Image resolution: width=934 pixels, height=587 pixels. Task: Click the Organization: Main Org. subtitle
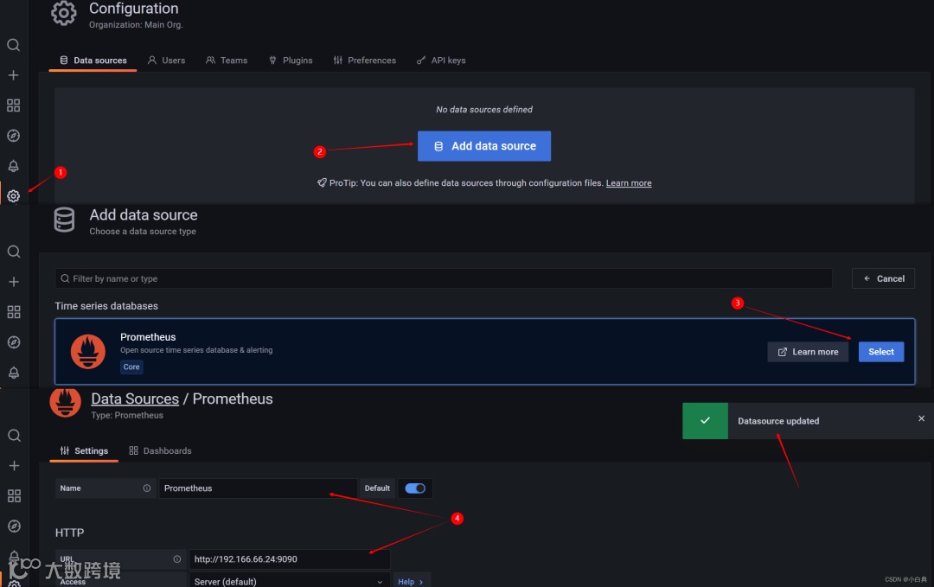136,25
